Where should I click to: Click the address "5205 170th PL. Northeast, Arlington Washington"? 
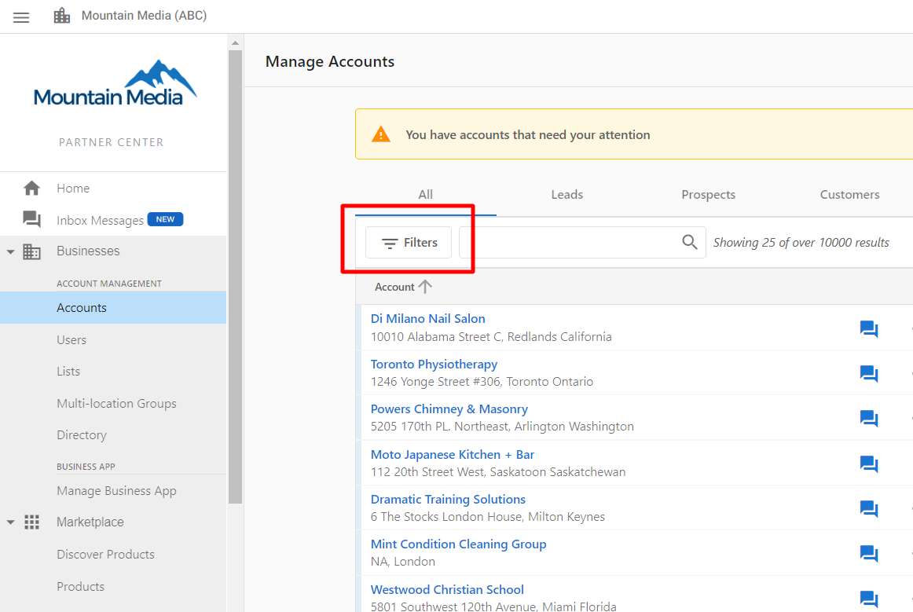tap(503, 427)
